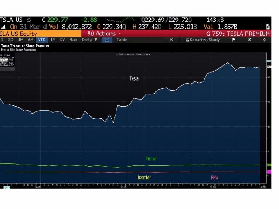This screenshot has height=209, width=279.
Task: Click the line chart type icon
Action: point(107,40)
